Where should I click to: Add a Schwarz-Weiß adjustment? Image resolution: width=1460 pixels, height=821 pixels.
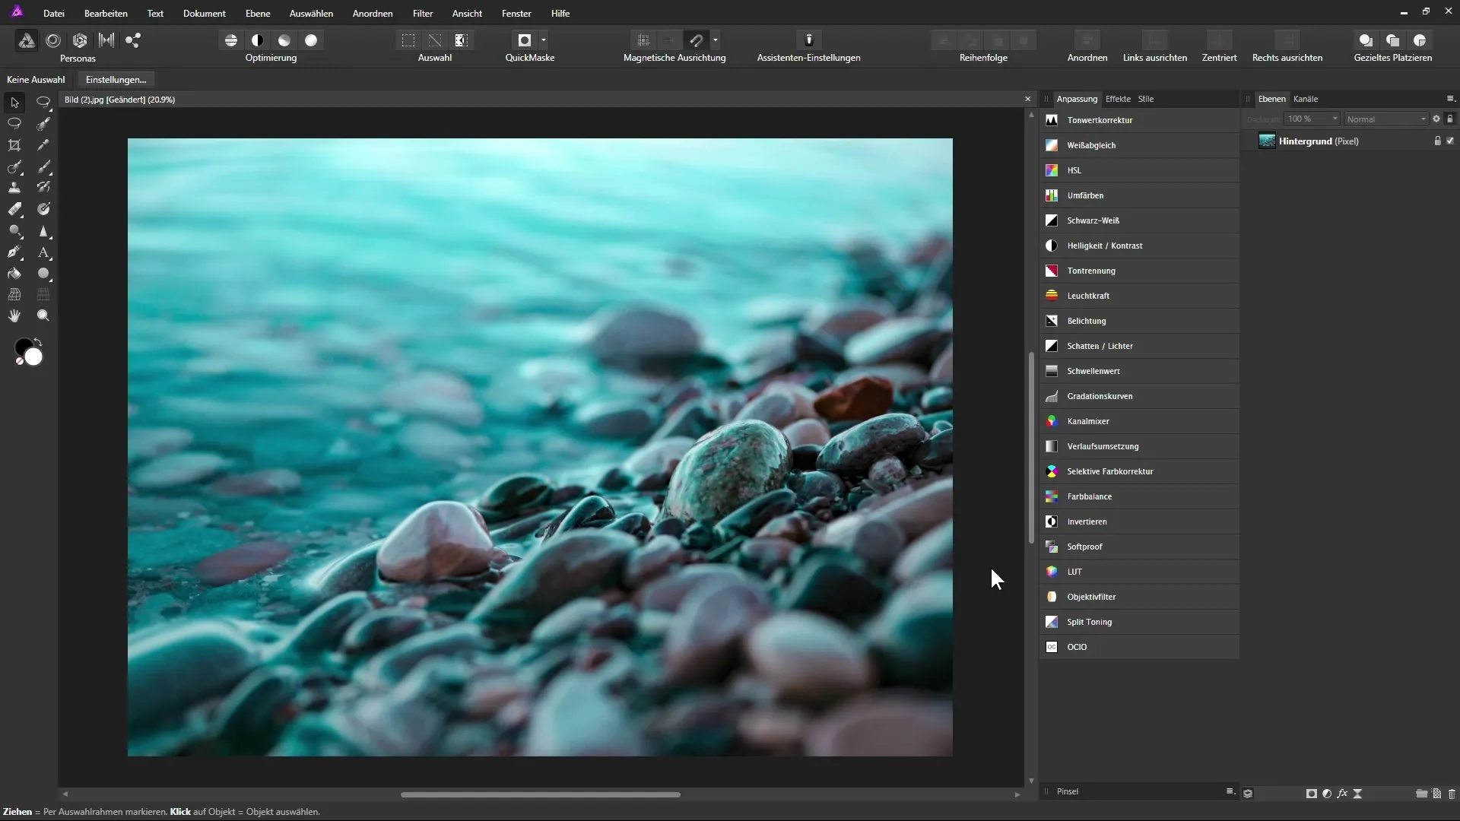pyautogui.click(x=1140, y=220)
